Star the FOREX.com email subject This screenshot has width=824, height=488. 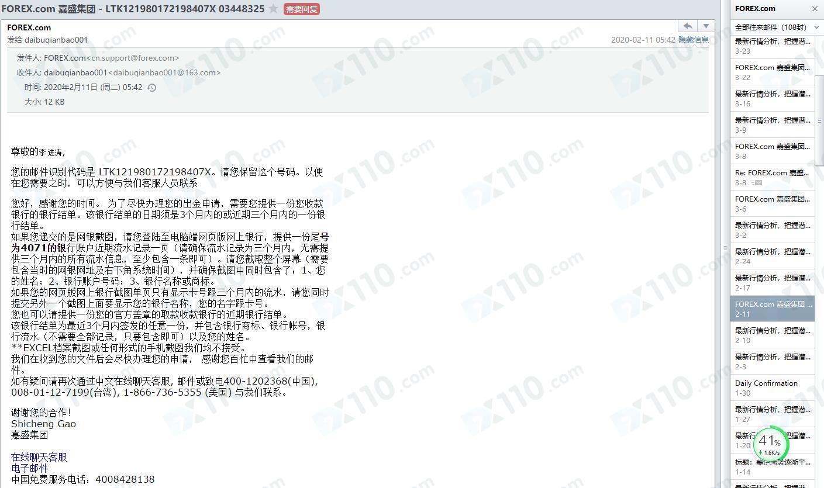[x=273, y=9]
